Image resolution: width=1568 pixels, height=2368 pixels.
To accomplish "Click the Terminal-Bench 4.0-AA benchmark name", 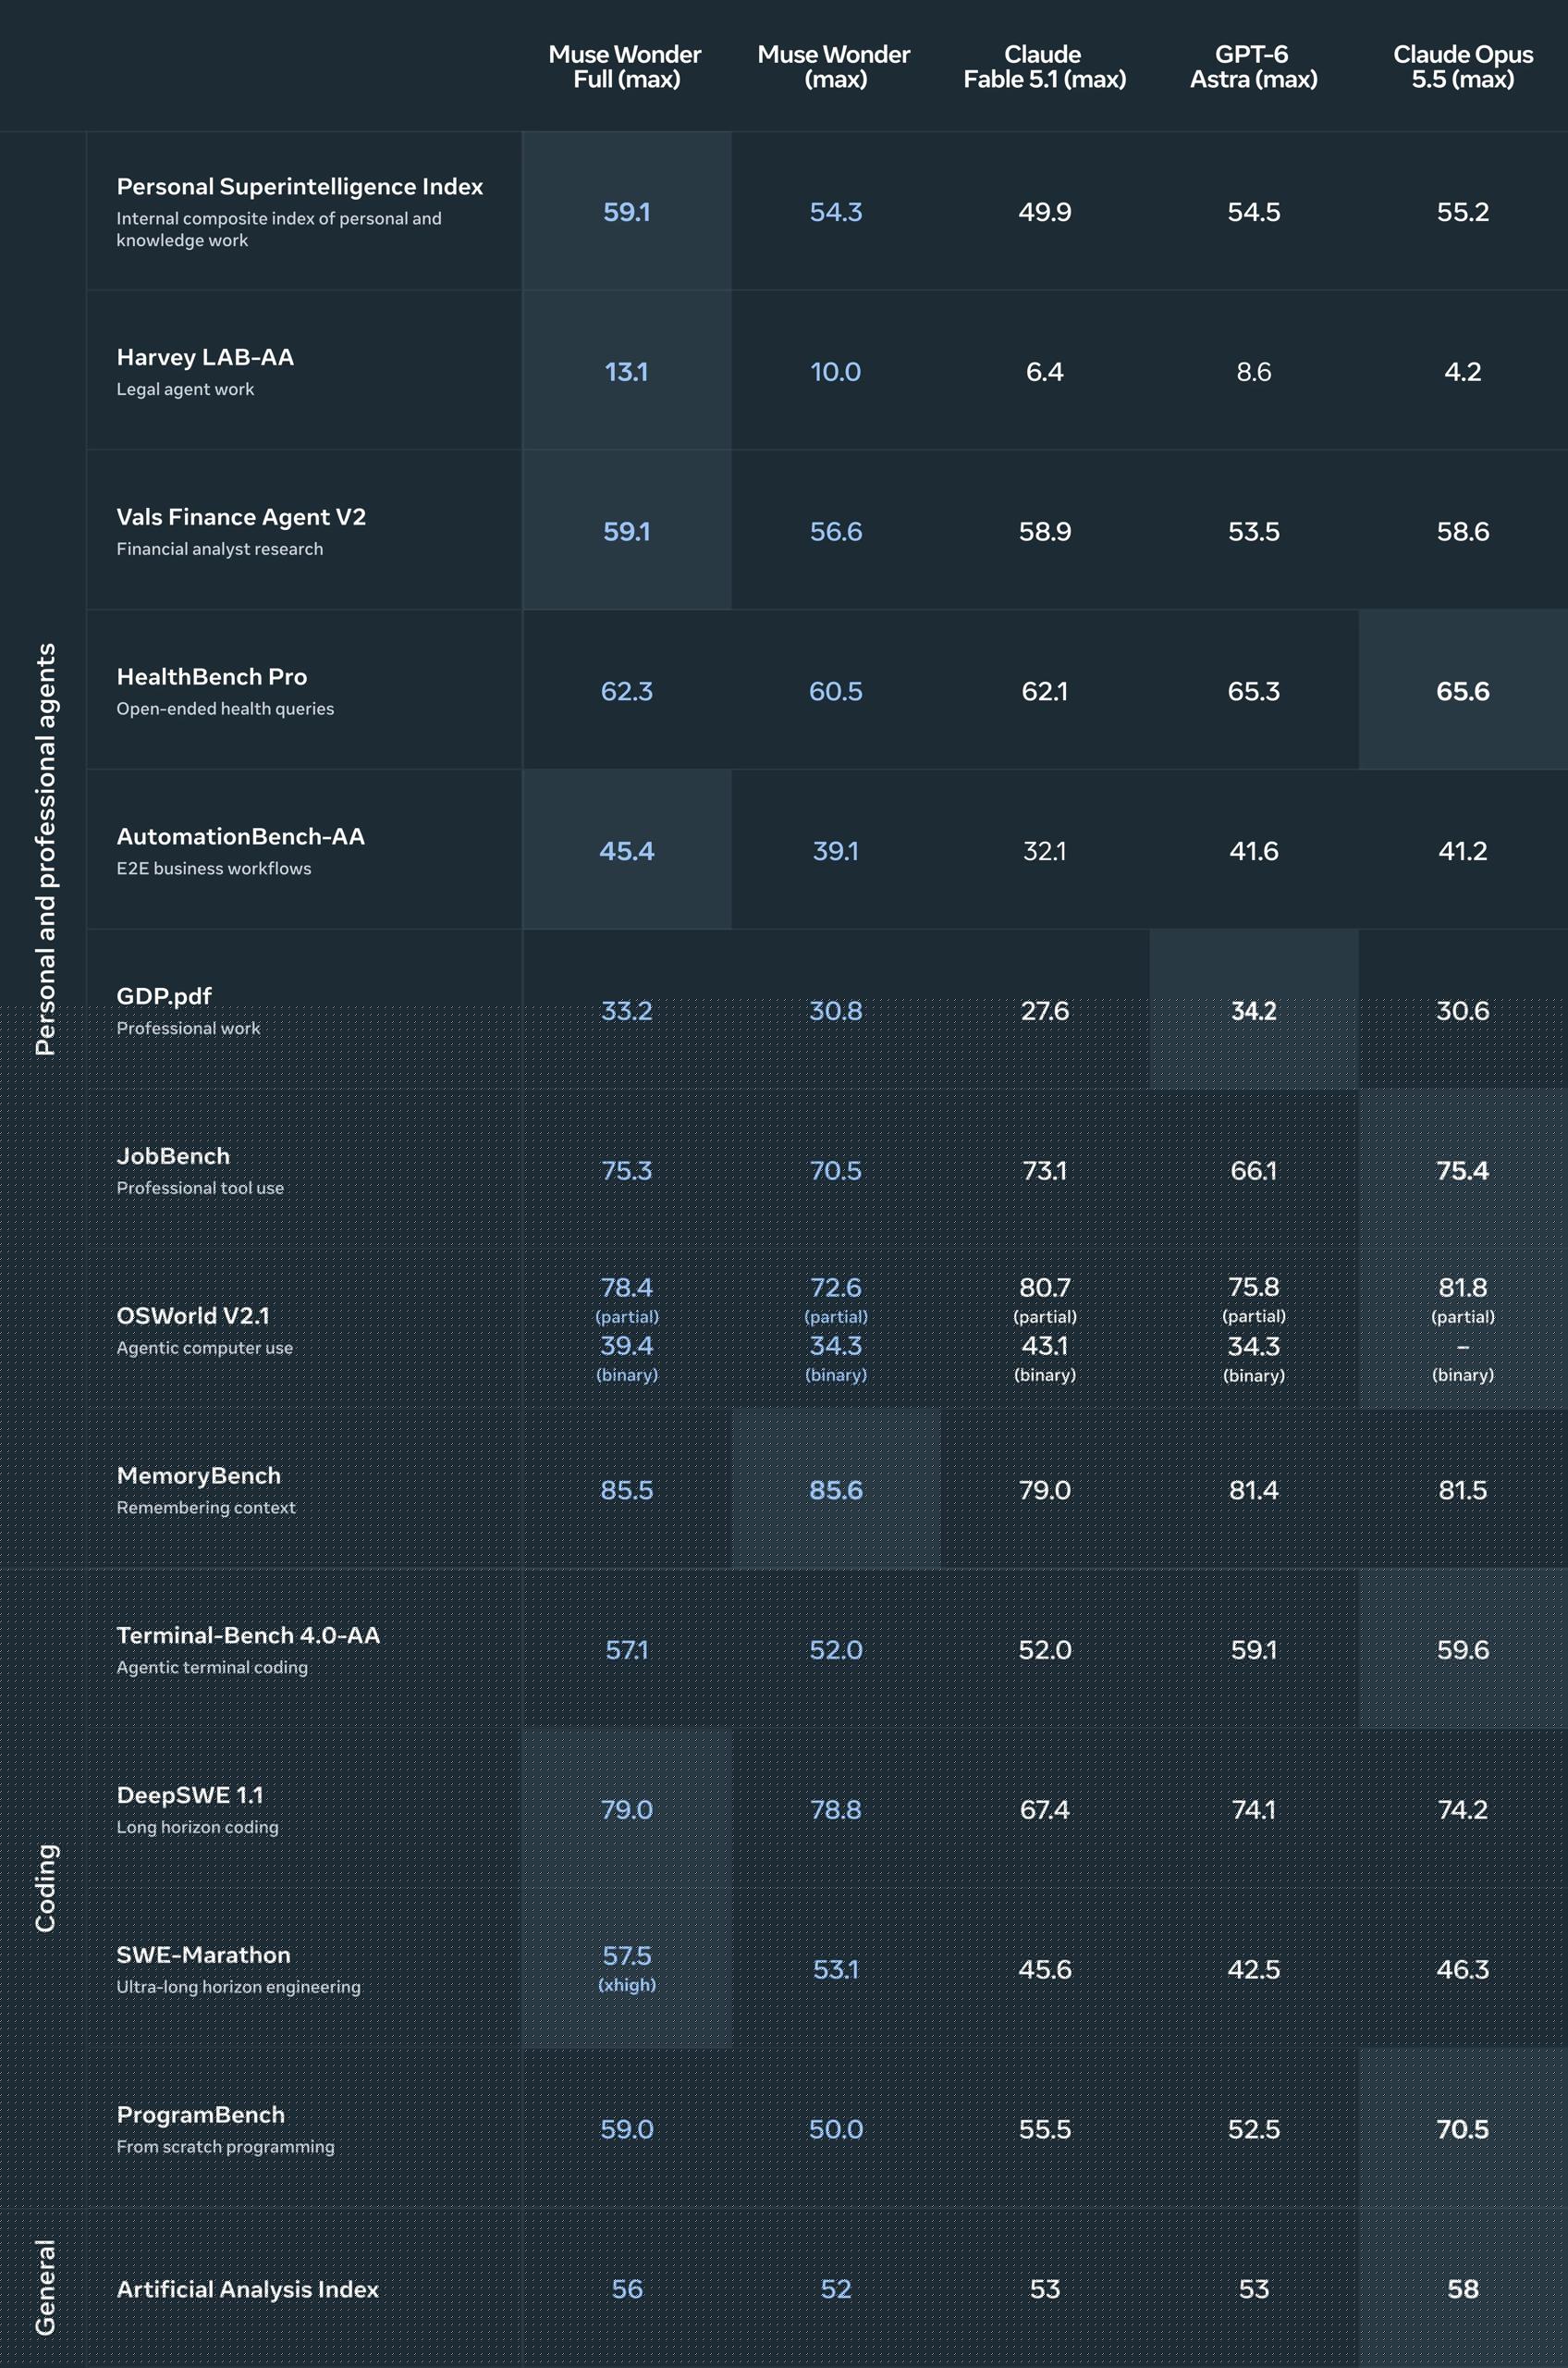I will tap(248, 1635).
